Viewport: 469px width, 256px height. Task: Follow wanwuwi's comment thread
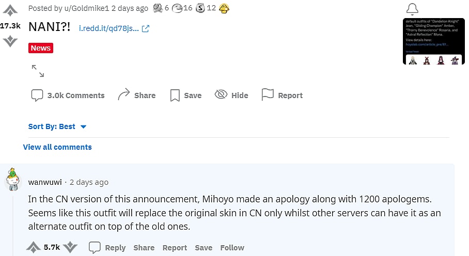tap(232, 248)
